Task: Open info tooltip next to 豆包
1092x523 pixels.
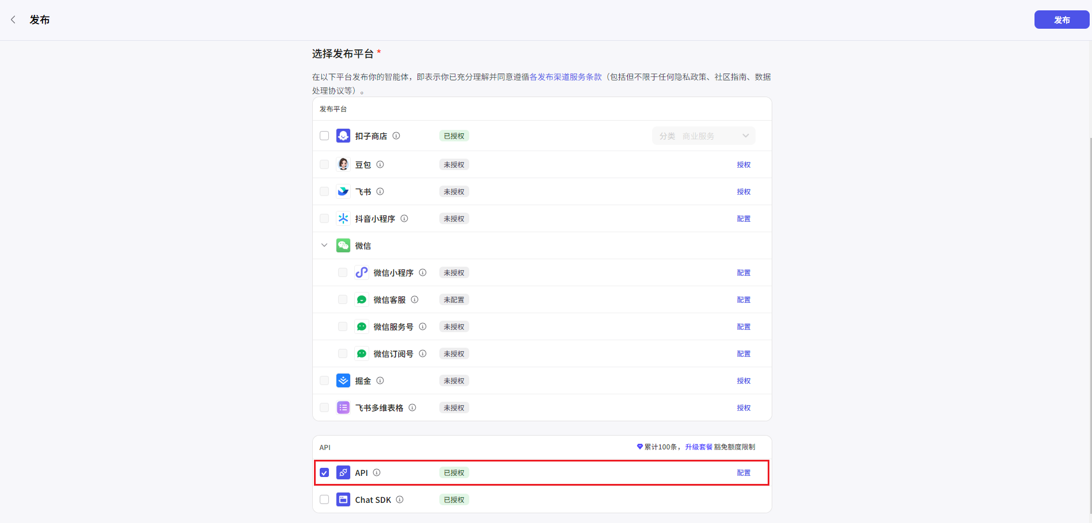Action: (380, 164)
